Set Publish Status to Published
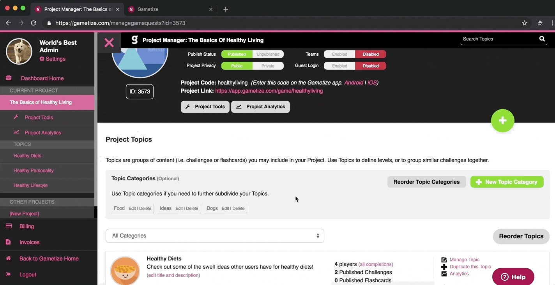Viewport: 555px width, 285px height. 237,55
